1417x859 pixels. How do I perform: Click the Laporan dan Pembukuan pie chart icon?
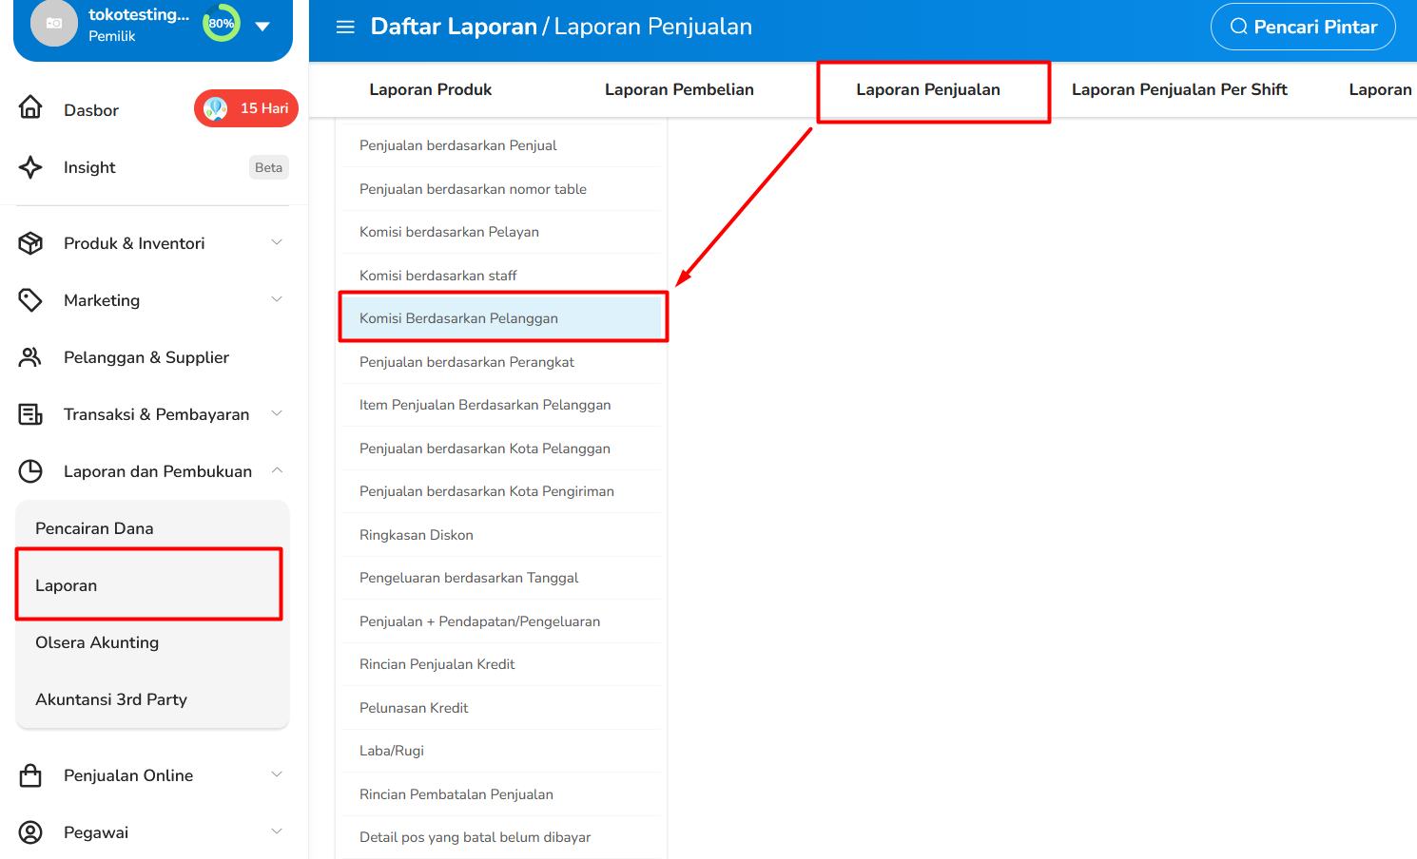tap(30, 471)
